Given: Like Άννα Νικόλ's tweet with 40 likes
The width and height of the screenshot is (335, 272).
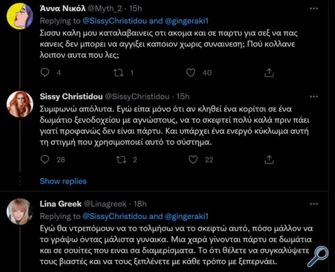Looking at the screenshot, I should pos(191,73).
